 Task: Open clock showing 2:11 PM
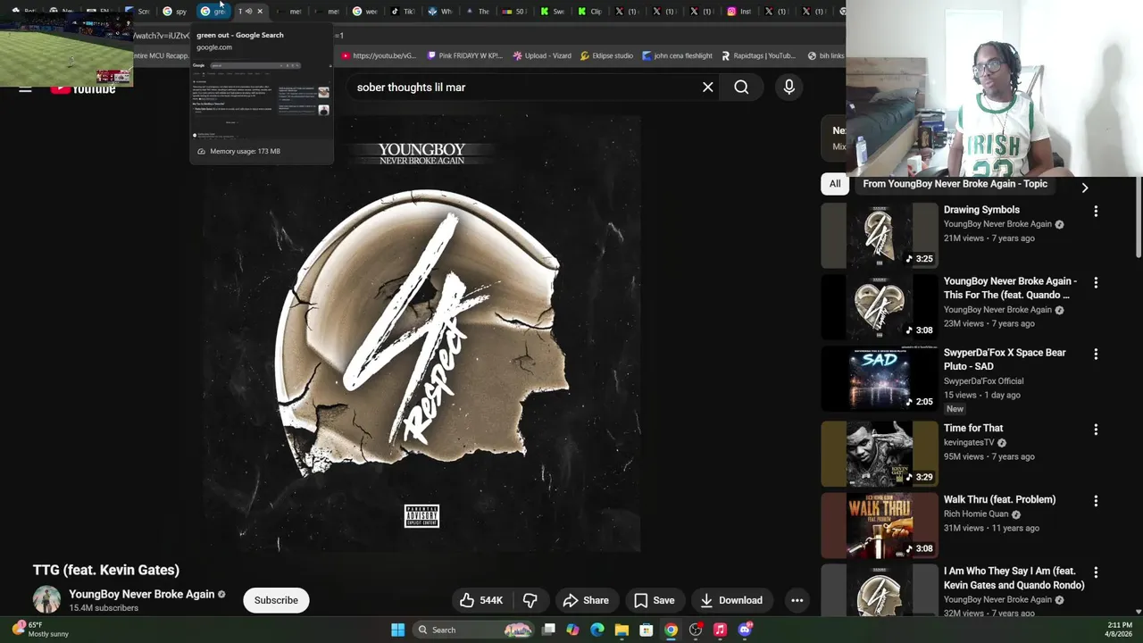pos(1120,630)
